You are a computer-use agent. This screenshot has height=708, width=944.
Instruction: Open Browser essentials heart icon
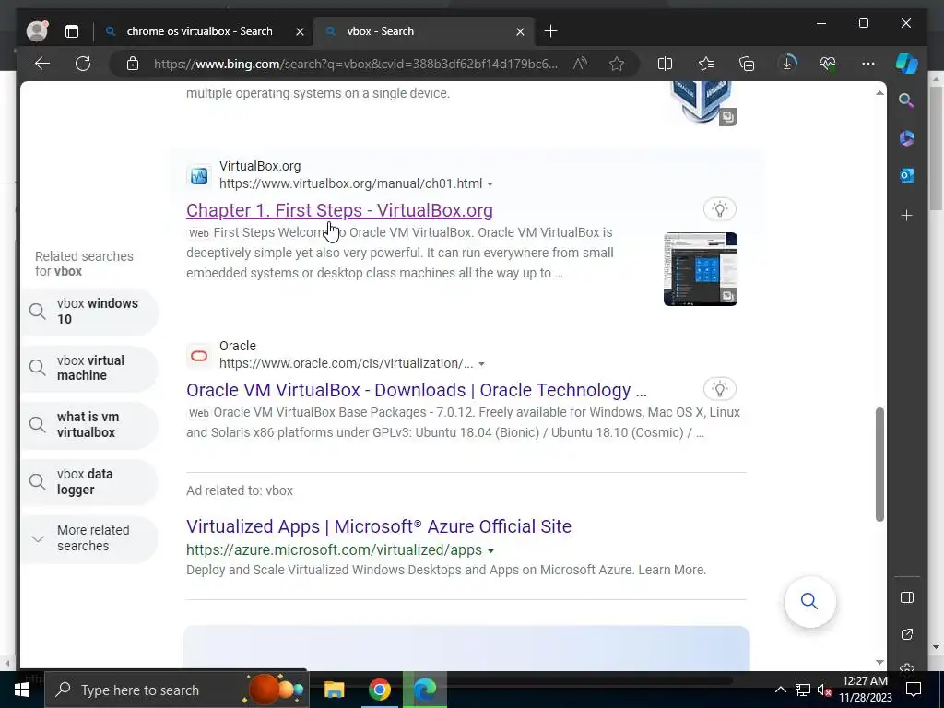pos(828,64)
